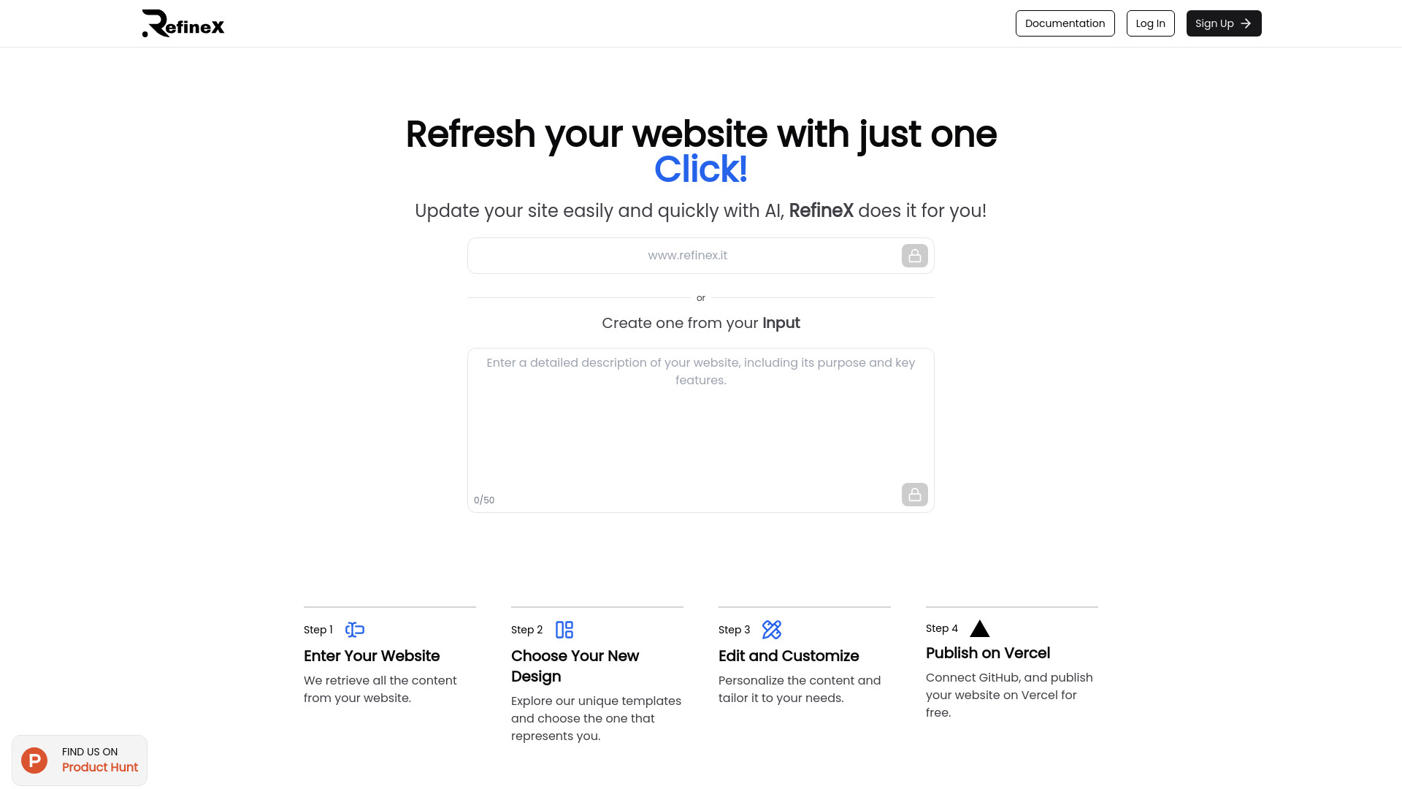Viewport: 1402px width, 789px height.
Task: Click the Documentation navigation link
Action: click(x=1065, y=23)
